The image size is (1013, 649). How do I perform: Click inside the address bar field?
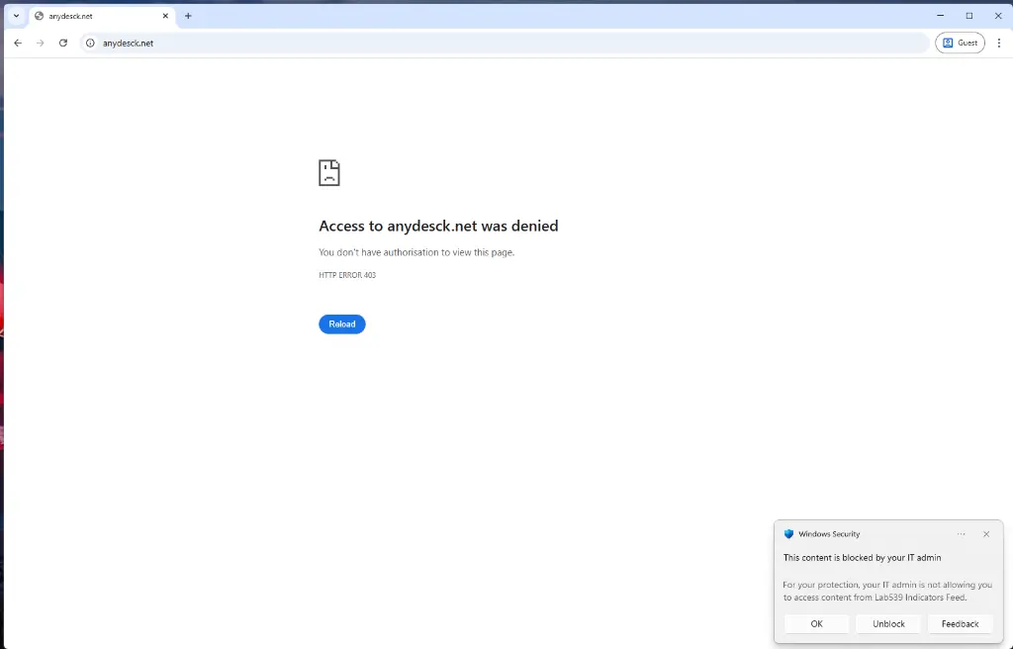coord(297,43)
